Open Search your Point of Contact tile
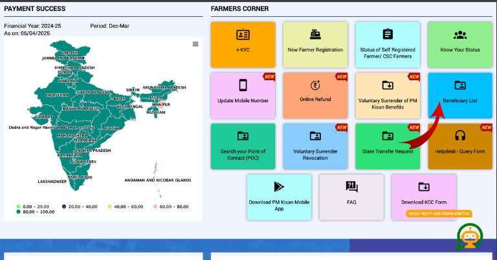Screen dimensions: 497x260 pyautogui.click(x=243, y=146)
